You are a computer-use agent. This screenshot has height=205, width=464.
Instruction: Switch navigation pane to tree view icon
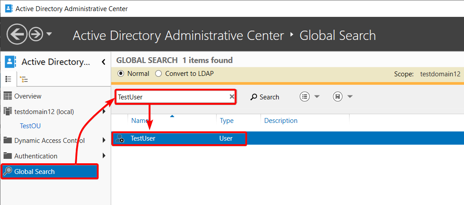coord(23,79)
